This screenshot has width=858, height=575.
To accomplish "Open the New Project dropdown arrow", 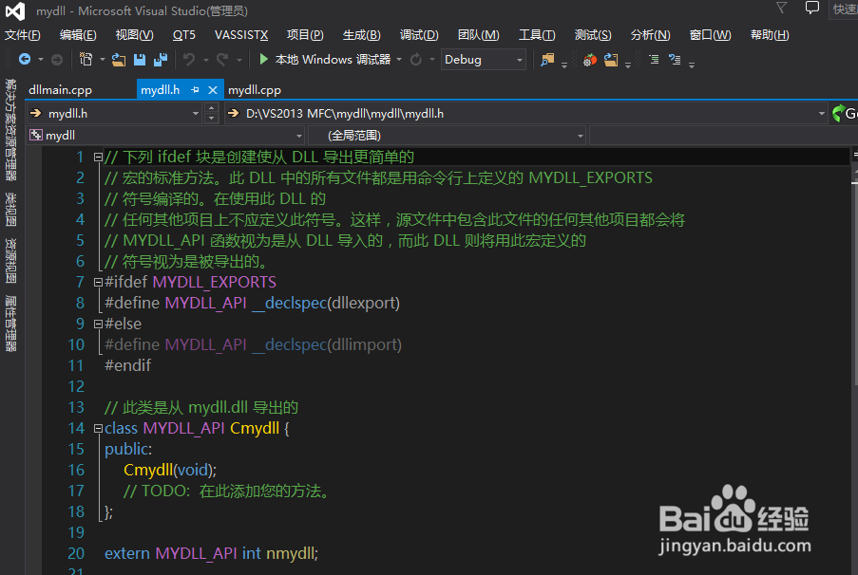I will pyautogui.click(x=103, y=60).
